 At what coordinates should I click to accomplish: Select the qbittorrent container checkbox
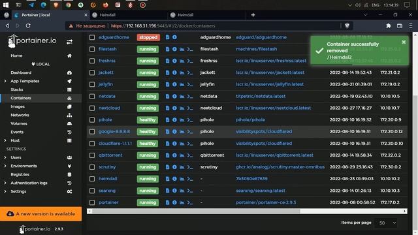tap(92, 155)
